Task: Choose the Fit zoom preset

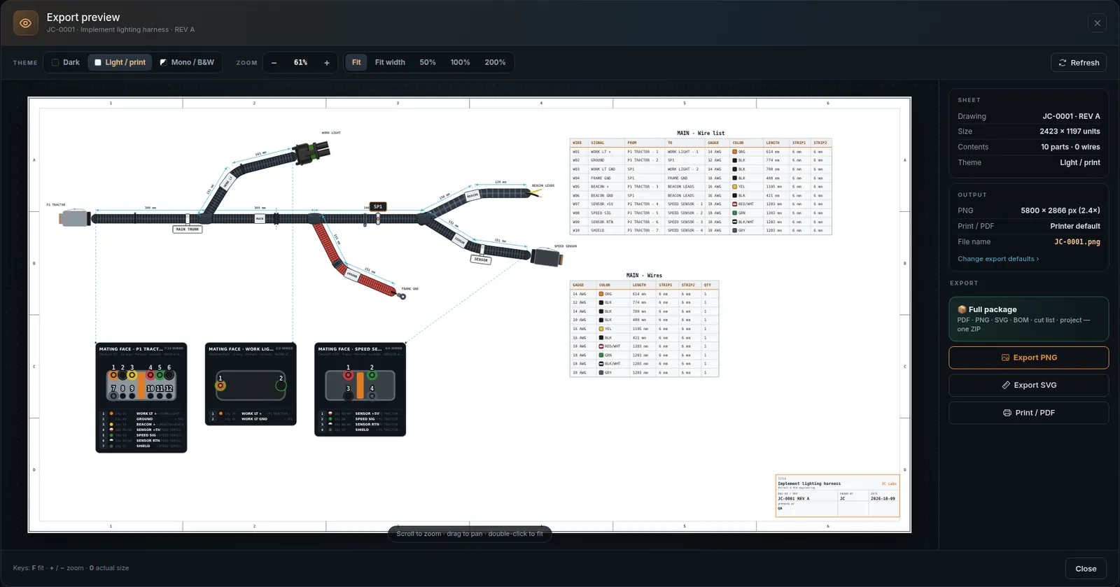Action: point(356,62)
